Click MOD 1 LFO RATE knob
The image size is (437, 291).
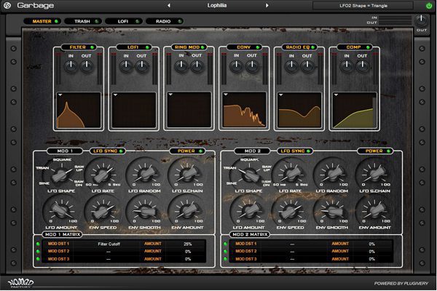click(103, 175)
